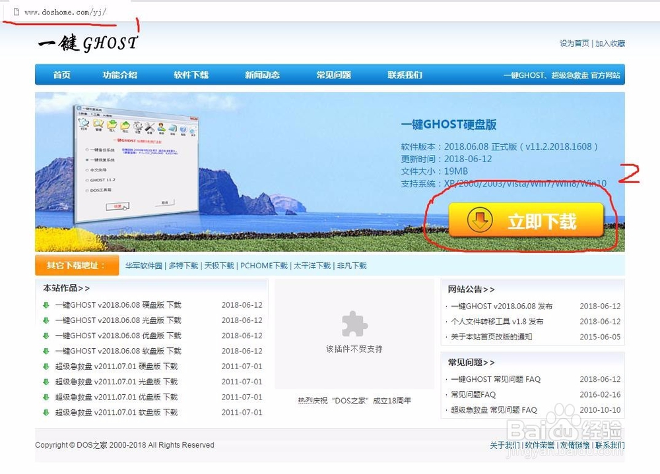The image size is (660, 474).
Task: Click the page icon beside the URL
Action: pos(16,12)
